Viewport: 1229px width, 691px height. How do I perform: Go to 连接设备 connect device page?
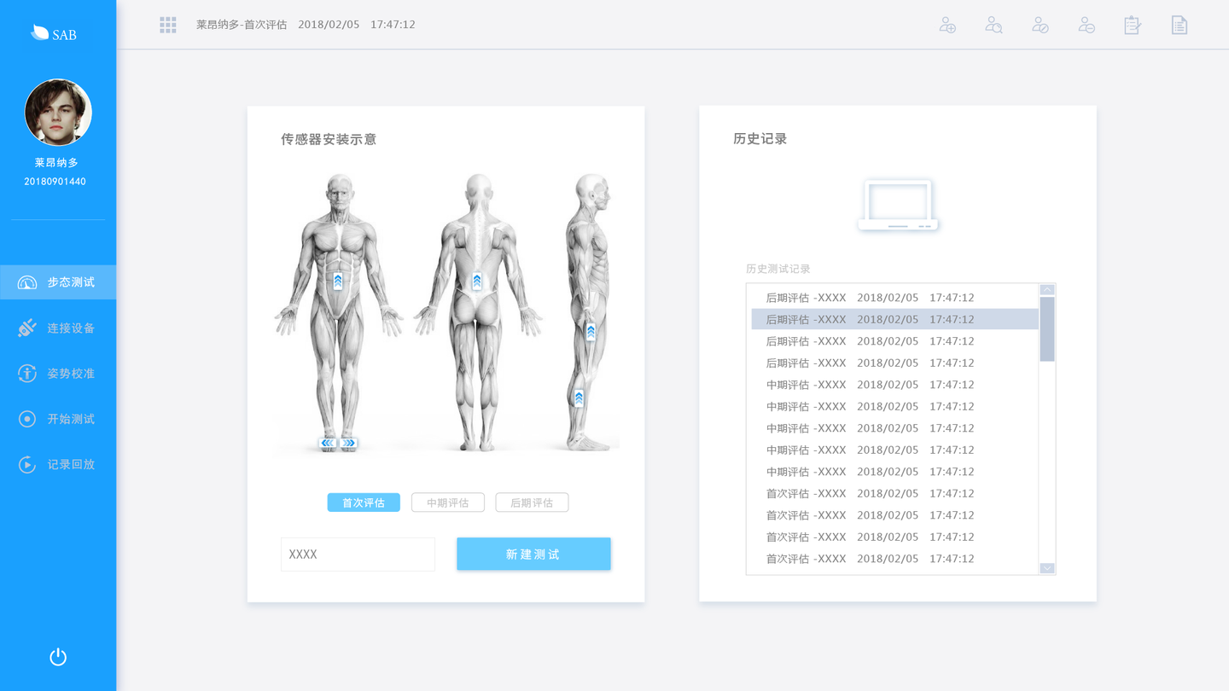click(58, 328)
